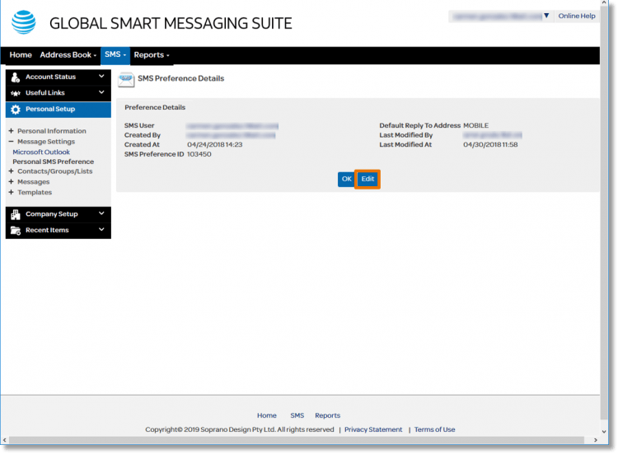
Task: Select the Personal Setup sidebar section
Action: point(59,110)
